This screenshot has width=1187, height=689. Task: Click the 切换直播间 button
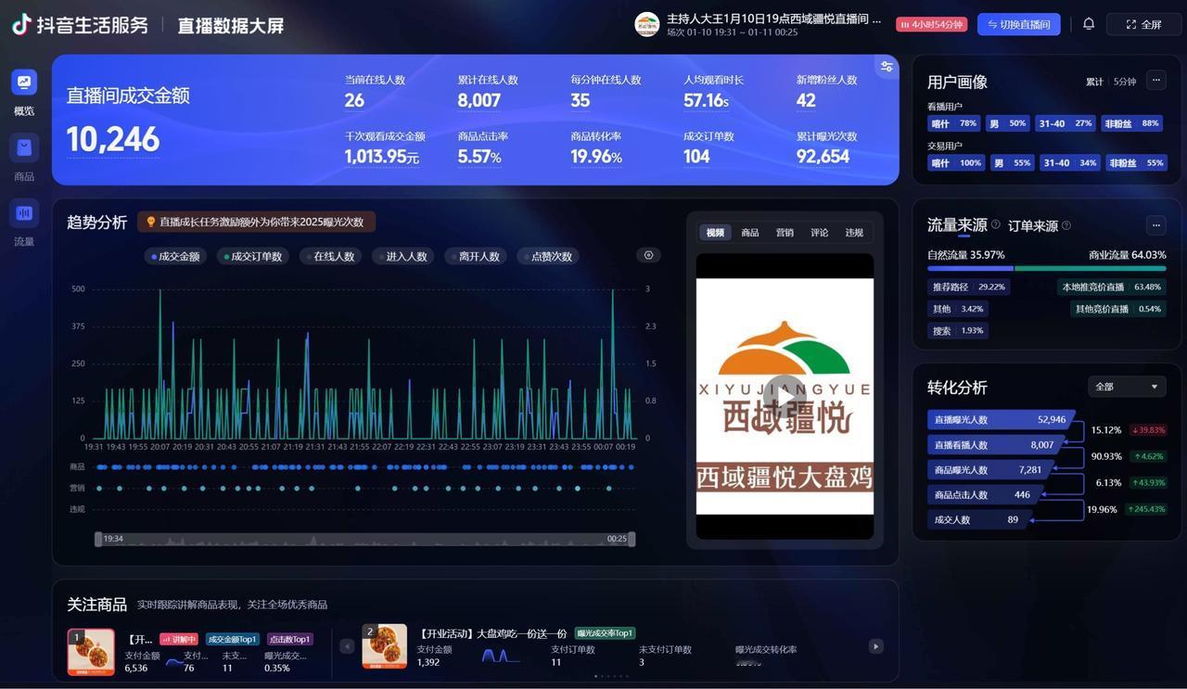(1018, 24)
